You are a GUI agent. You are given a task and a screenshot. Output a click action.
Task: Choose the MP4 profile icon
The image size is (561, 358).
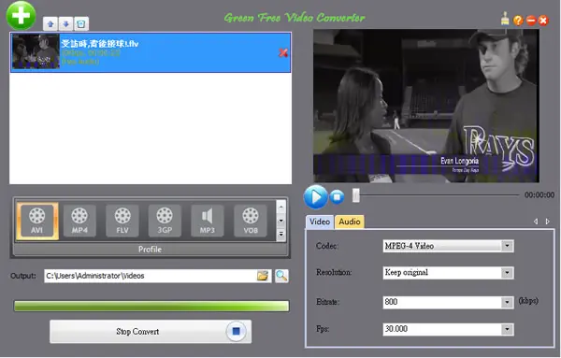click(x=79, y=221)
